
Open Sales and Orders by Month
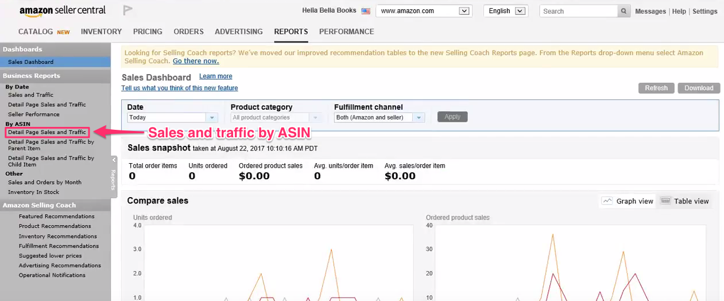click(x=45, y=182)
